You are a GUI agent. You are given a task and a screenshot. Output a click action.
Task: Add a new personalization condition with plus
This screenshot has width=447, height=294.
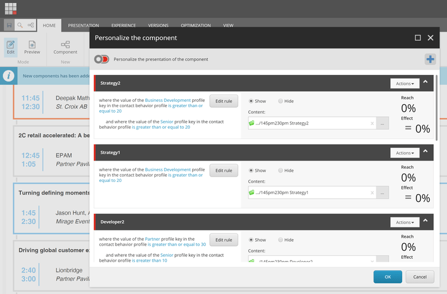(430, 59)
